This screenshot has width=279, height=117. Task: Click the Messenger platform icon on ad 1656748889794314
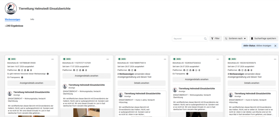135,70
